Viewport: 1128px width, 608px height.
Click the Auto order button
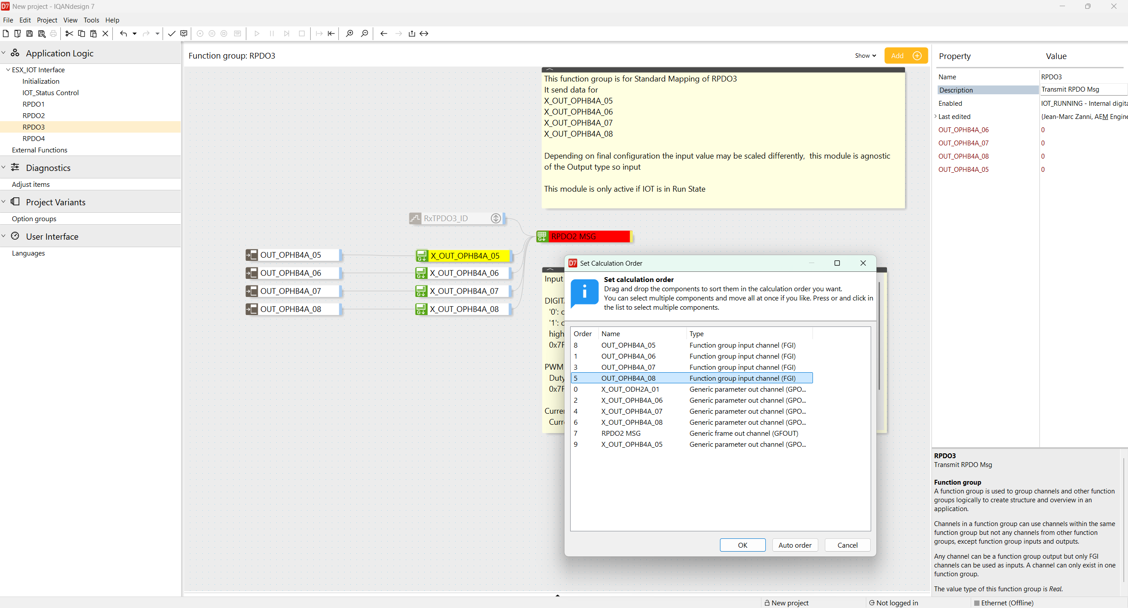pyautogui.click(x=795, y=545)
